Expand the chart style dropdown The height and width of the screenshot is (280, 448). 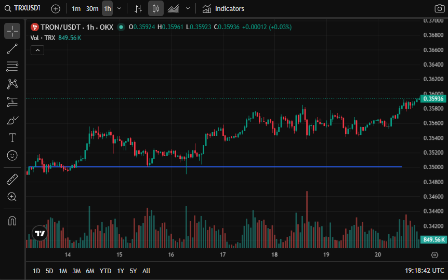pyautogui.click(x=188, y=8)
